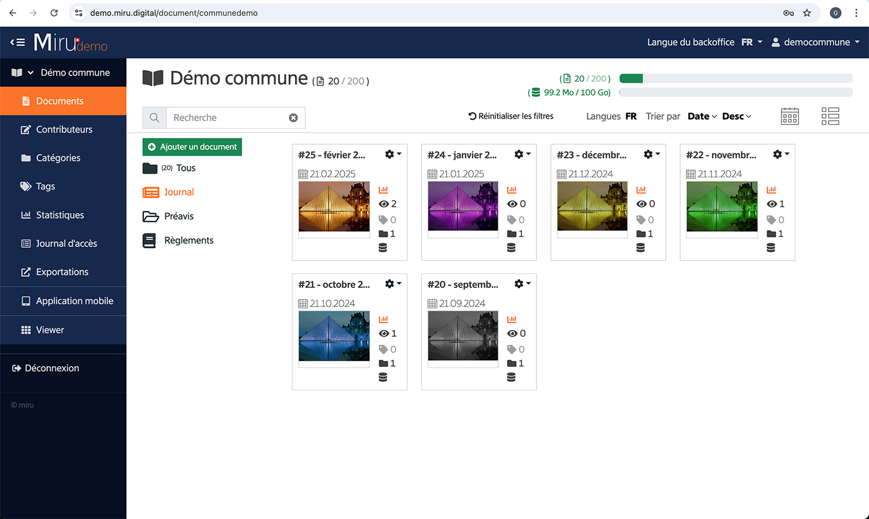
Task: Go to Contributeurs in the sidebar
Action: [64, 130]
